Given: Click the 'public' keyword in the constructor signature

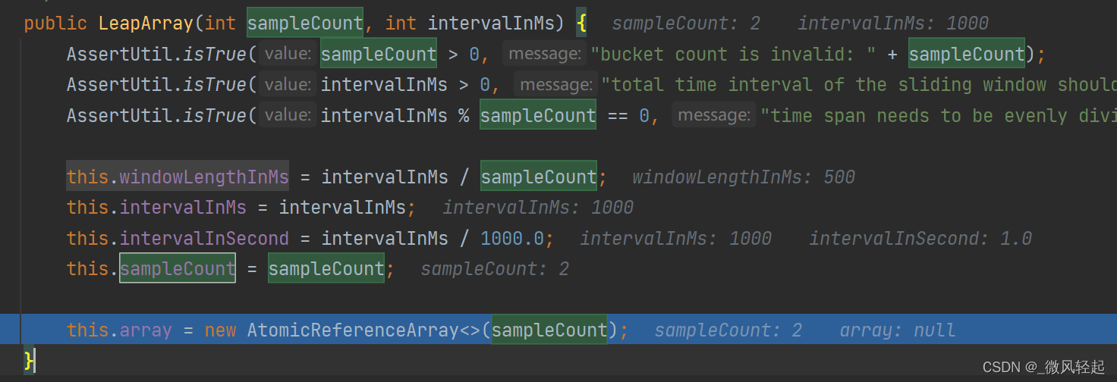Looking at the screenshot, I should click(55, 23).
